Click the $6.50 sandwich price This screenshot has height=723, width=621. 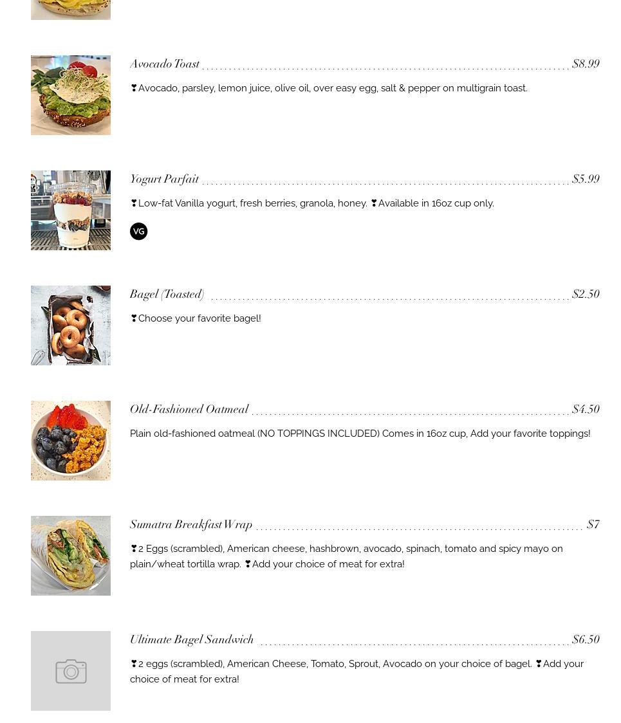point(586,639)
